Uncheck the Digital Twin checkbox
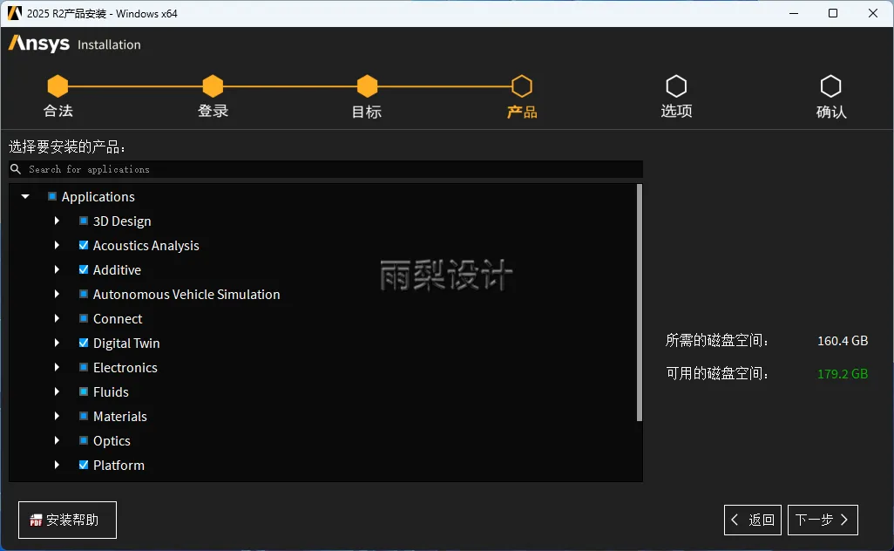 click(x=84, y=343)
